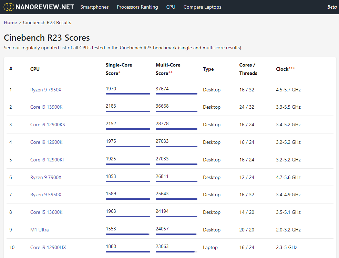Open the Core i9 12900K link
Image resolution: width=339 pixels, height=258 pixels.
coord(46,142)
